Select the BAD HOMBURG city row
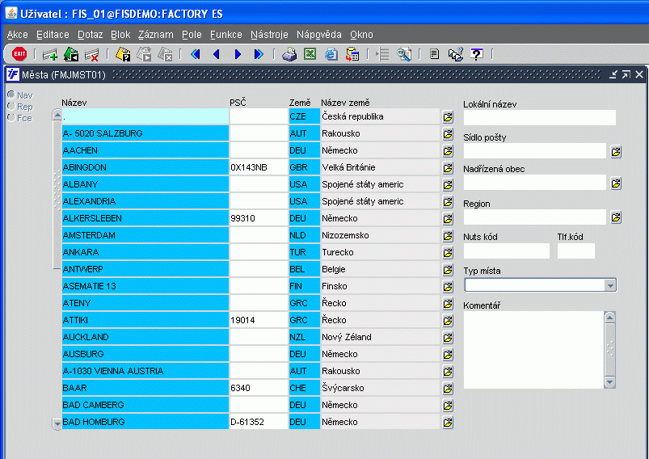Image resolution: width=649 pixels, height=459 pixels. (x=145, y=422)
